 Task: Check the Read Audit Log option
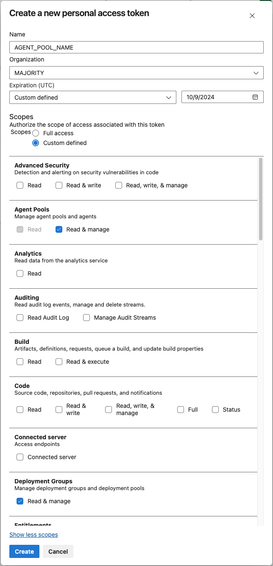(x=20, y=318)
